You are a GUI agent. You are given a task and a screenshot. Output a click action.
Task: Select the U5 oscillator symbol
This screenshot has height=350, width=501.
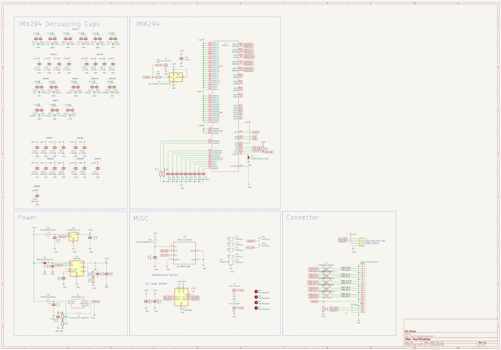(176, 77)
